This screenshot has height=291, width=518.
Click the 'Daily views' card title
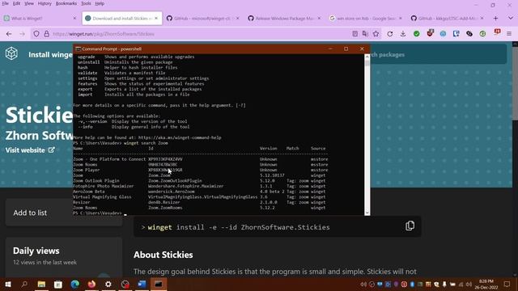pos(36,251)
